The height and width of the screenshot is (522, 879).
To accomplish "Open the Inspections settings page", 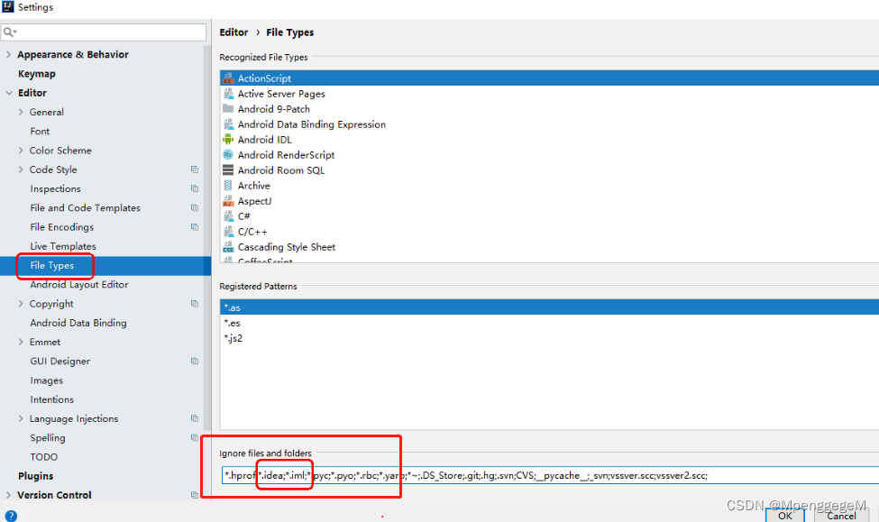I will [x=56, y=189].
